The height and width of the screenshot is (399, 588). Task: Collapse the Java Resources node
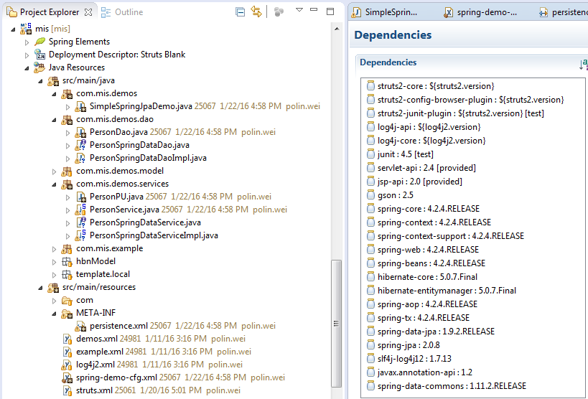point(27,68)
